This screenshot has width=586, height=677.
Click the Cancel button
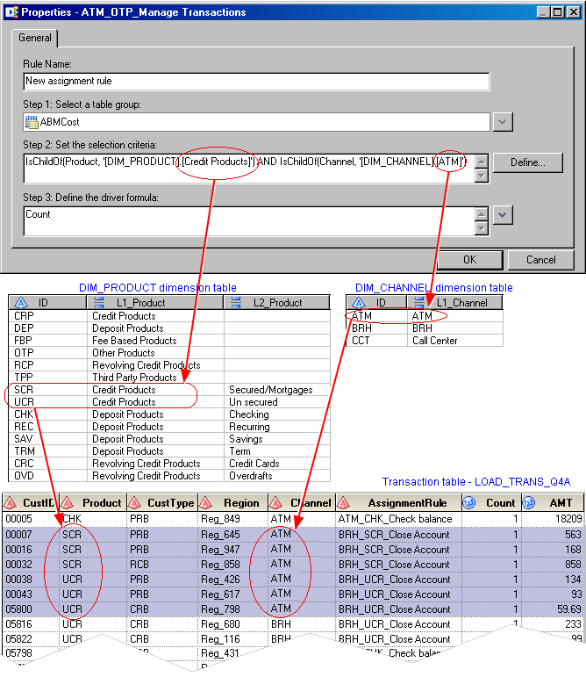pyautogui.click(x=541, y=260)
